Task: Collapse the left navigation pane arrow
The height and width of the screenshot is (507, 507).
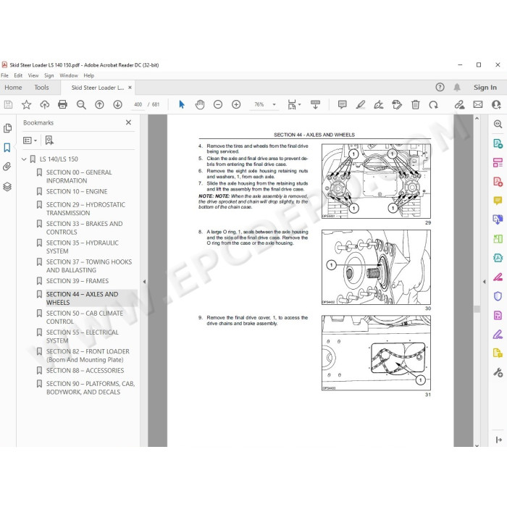Action: tap(144, 282)
